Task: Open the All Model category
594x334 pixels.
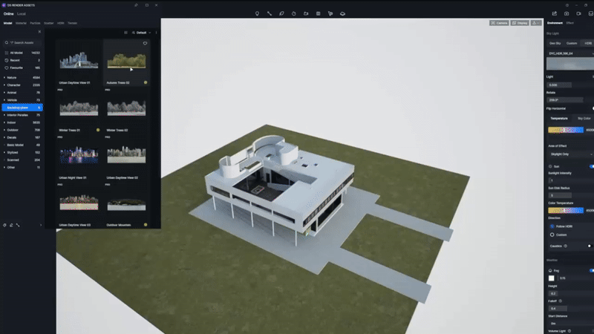Action: 22,53
